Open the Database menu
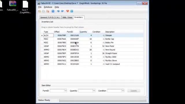The image size is (185, 104). (x=48, y=7)
